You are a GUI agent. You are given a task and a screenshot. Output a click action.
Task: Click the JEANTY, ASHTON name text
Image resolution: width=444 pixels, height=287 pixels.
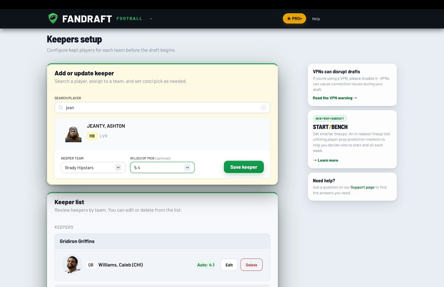click(106, 126)
